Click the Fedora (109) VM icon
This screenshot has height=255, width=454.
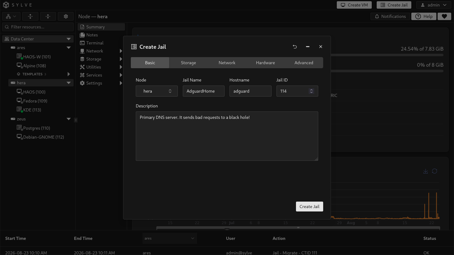[19, 100]
